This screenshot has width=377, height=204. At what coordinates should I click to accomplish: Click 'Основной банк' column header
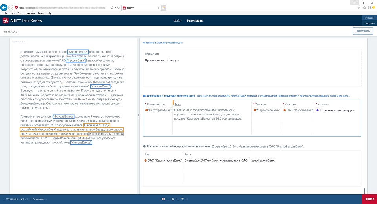pos(156,104)
